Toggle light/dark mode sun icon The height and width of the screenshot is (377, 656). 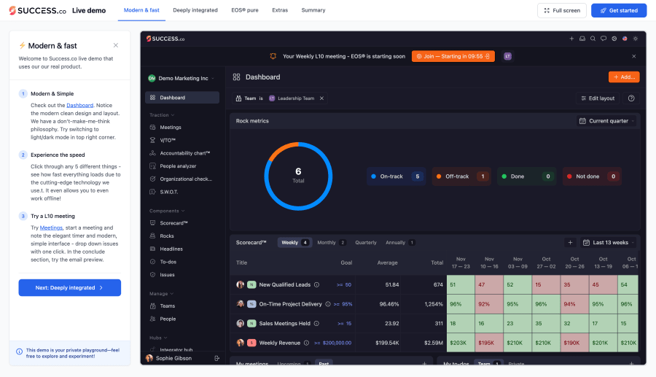636,39
